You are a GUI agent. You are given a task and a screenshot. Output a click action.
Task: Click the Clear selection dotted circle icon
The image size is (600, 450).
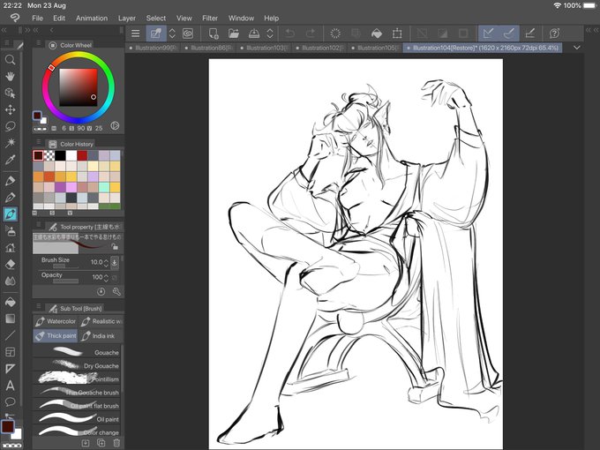tap(335, 34)
